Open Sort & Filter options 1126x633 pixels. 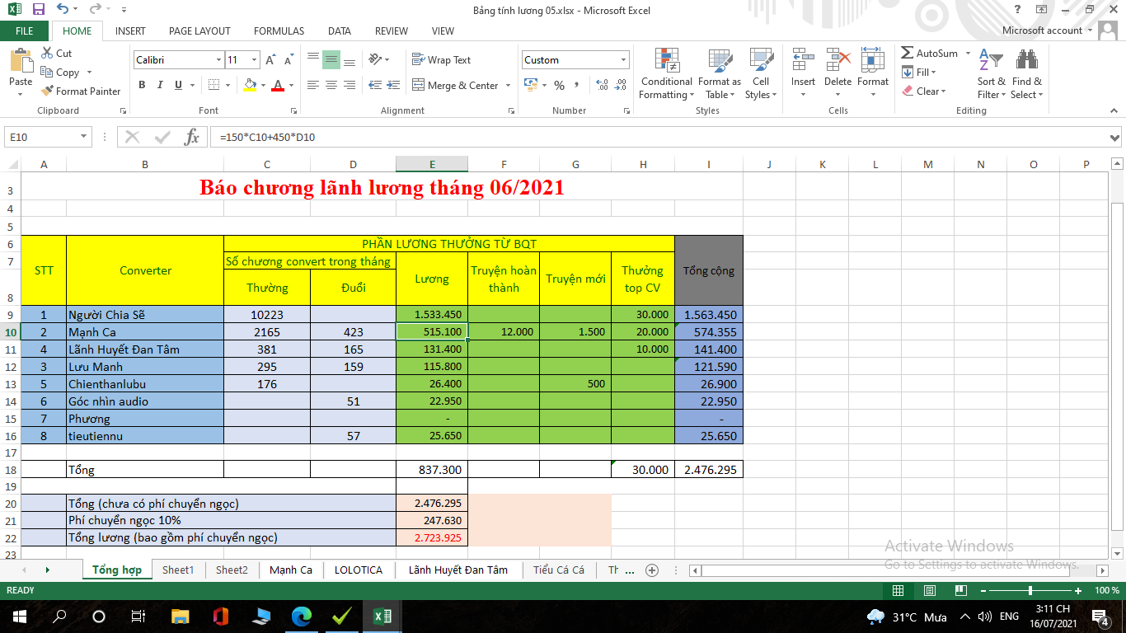coord(991,74)
